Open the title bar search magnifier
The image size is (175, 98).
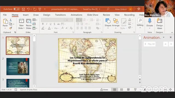point(108,9)
